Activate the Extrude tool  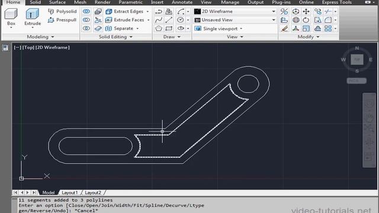pyautogui.click(x=33, y=17)
